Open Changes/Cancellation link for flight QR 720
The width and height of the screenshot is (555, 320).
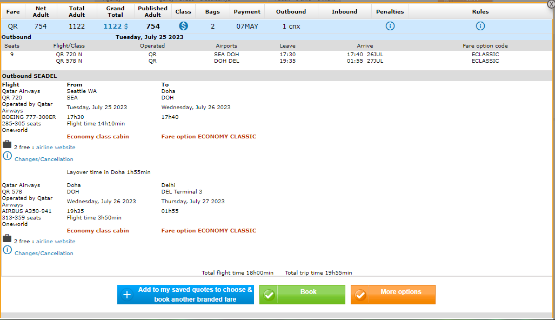click(x=44, y=159)
